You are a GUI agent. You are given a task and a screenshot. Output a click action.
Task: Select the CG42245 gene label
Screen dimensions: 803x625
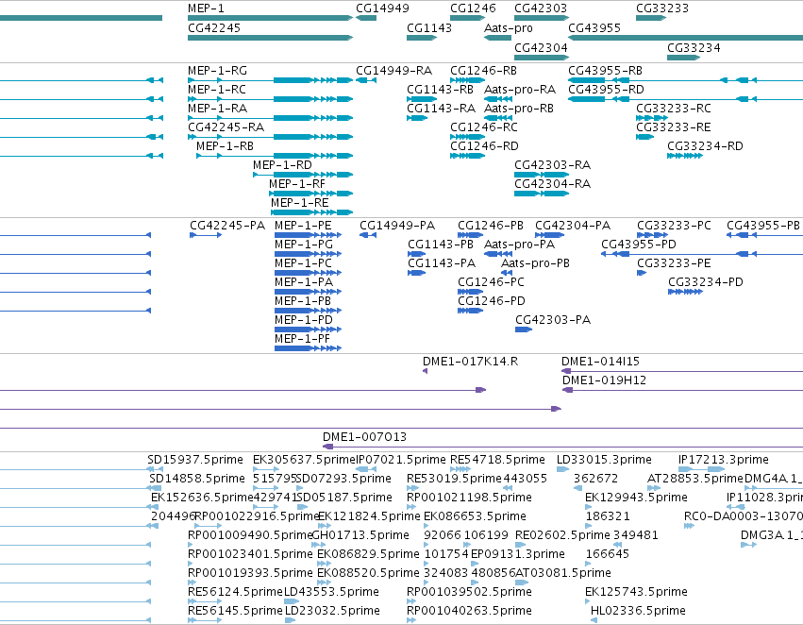(214, 27)
